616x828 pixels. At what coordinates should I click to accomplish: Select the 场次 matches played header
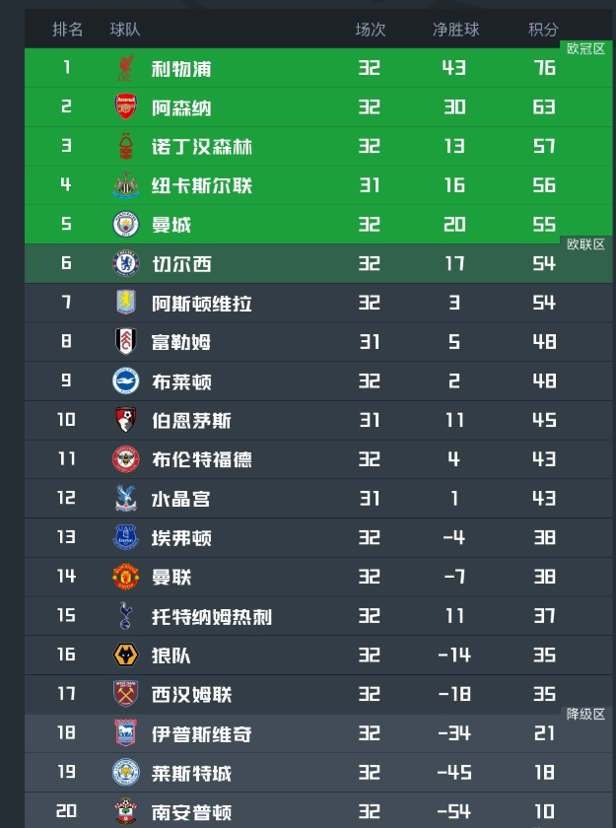[371, 30]
